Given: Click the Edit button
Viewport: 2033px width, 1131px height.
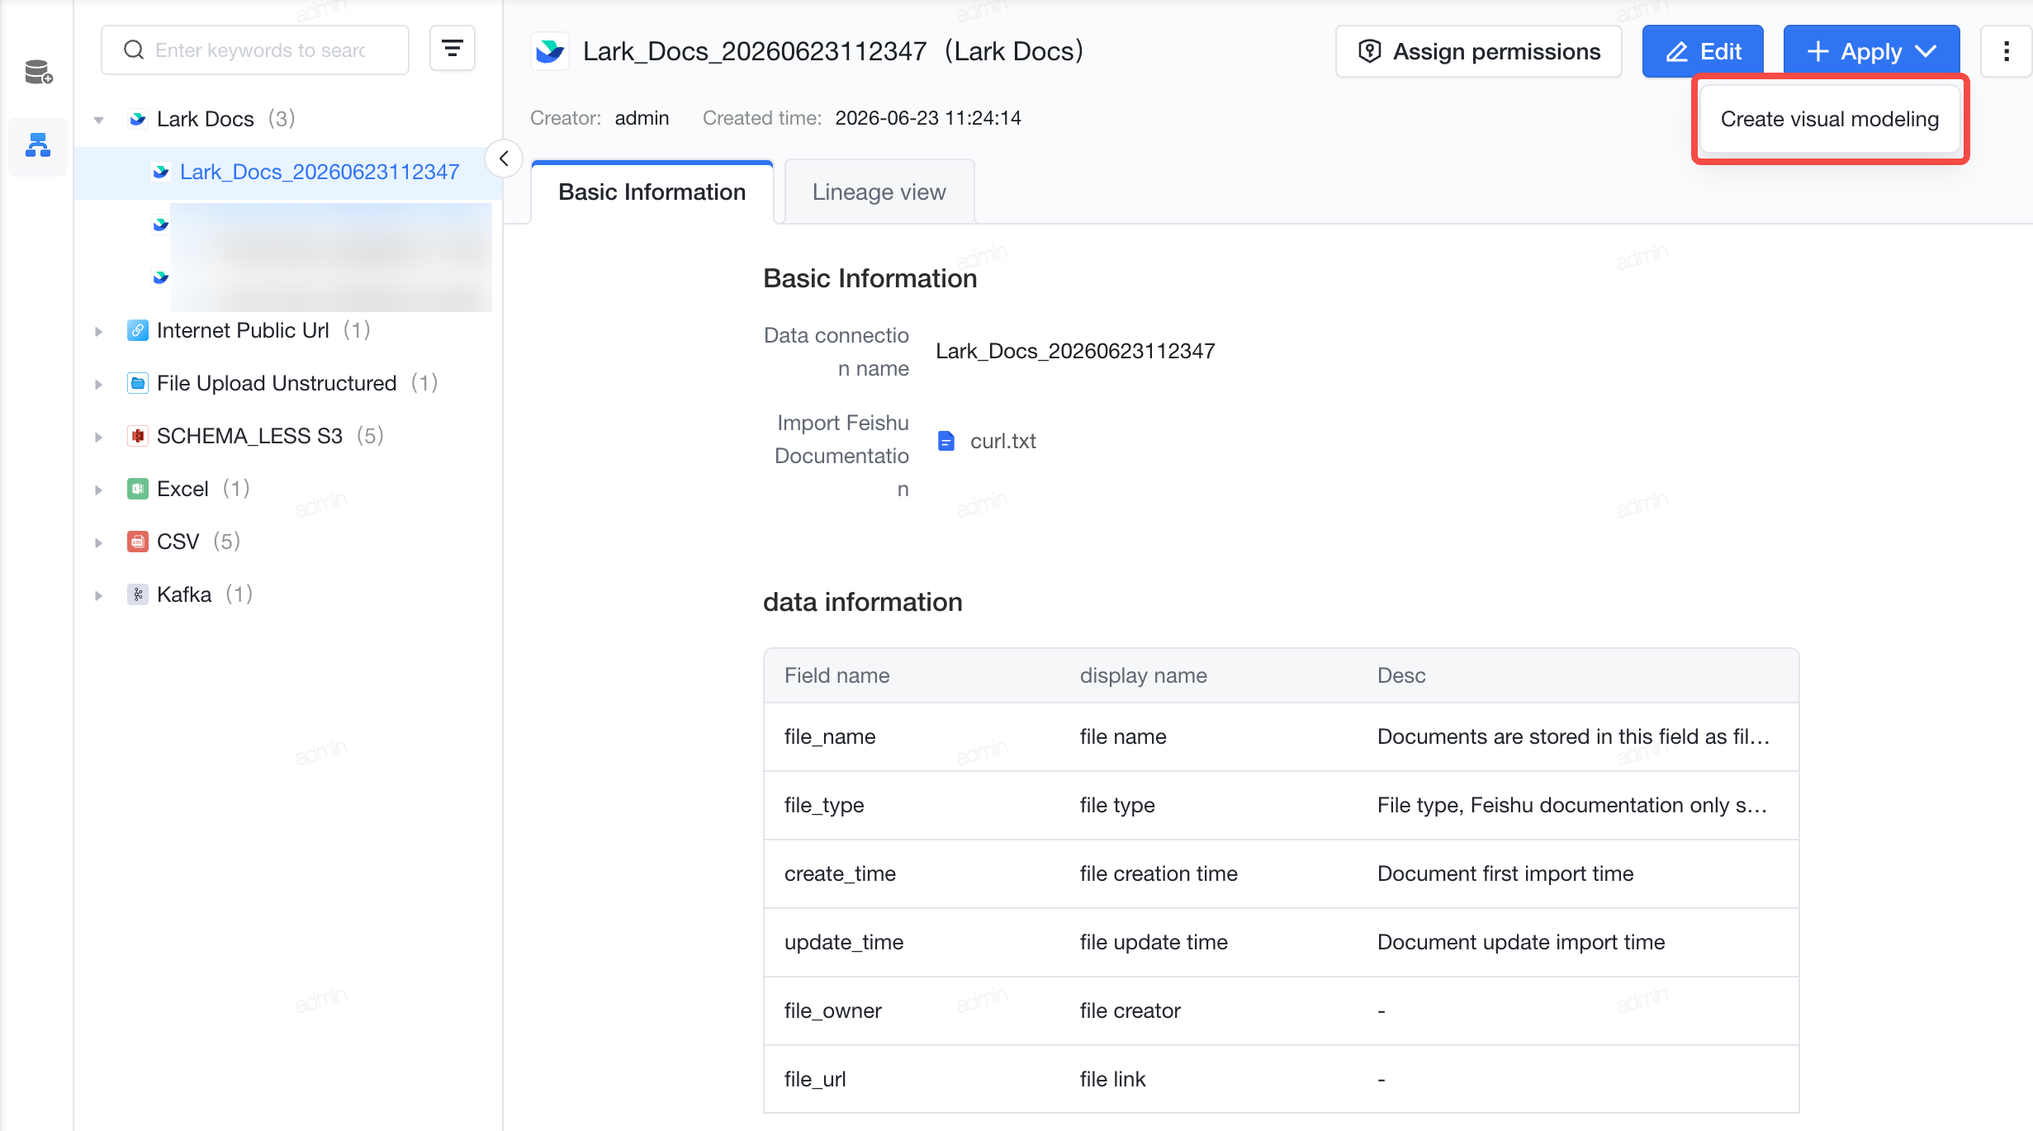Looking at the screenshot, I should 1703,51.
